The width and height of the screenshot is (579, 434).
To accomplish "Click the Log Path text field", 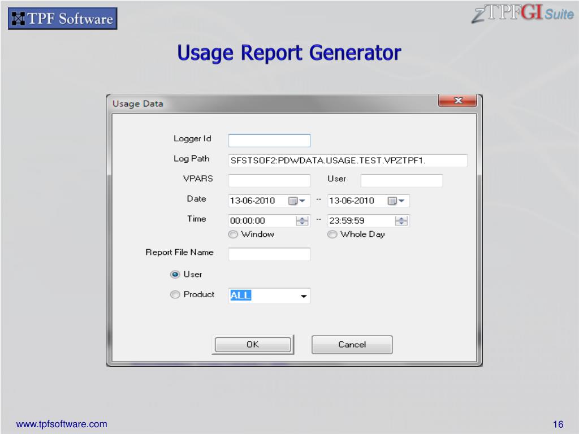I will (x=348, y=160).
